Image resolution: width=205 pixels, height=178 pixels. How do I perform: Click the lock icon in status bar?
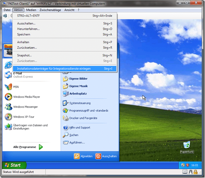195,172
